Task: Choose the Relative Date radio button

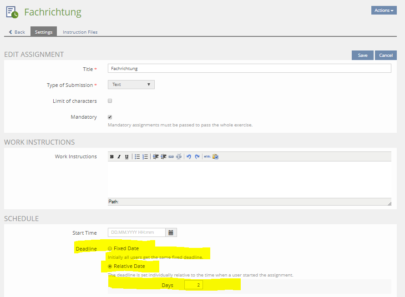Action: point(110,266)
